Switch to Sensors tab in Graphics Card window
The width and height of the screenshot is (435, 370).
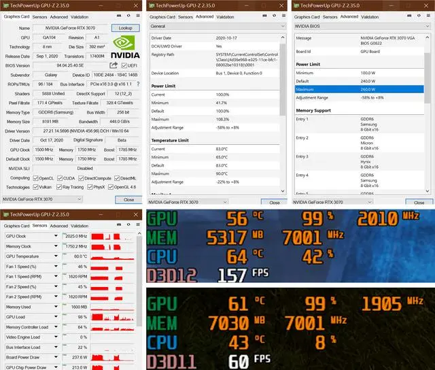click(x=39, y=17)
